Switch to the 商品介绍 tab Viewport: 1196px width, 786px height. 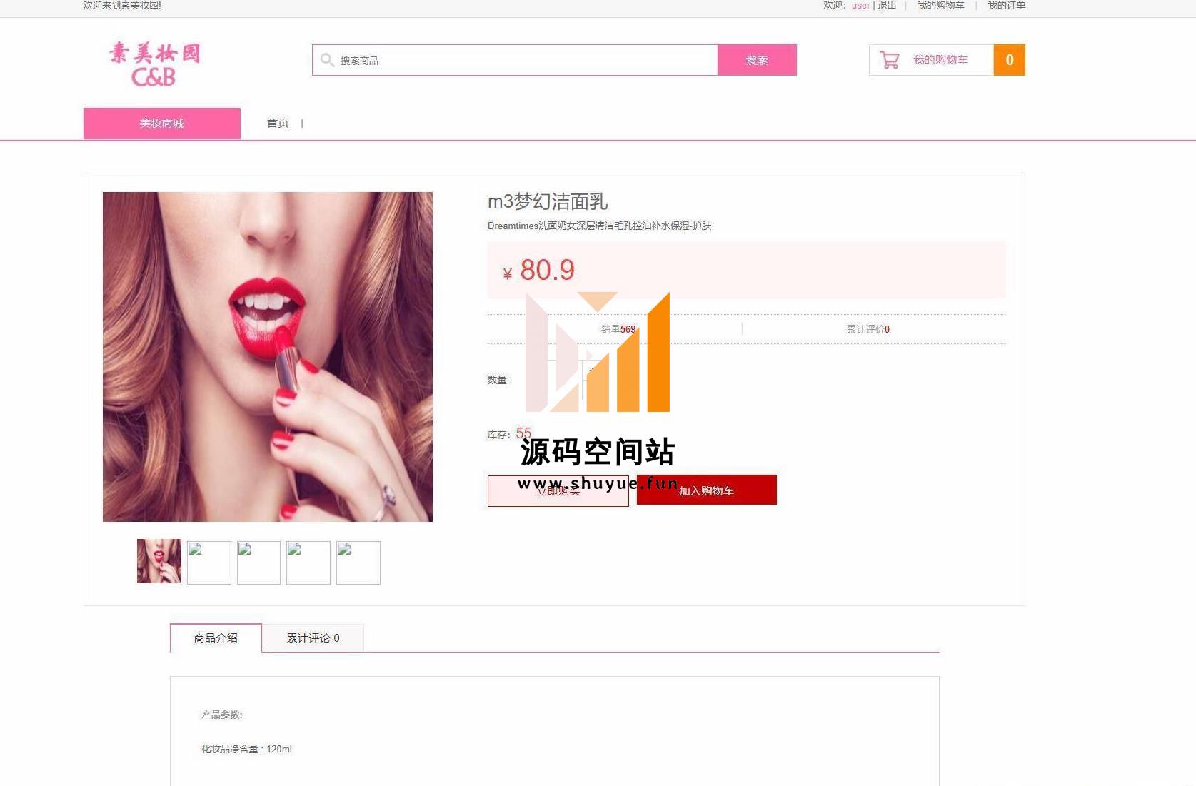[x=216, y=638]
